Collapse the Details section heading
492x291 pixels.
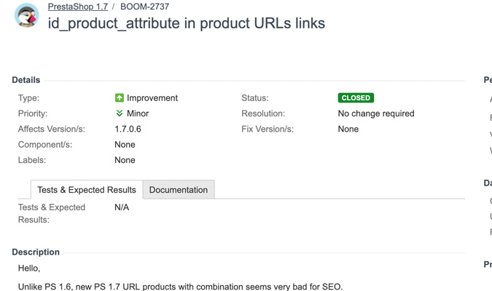coord(26,80)
